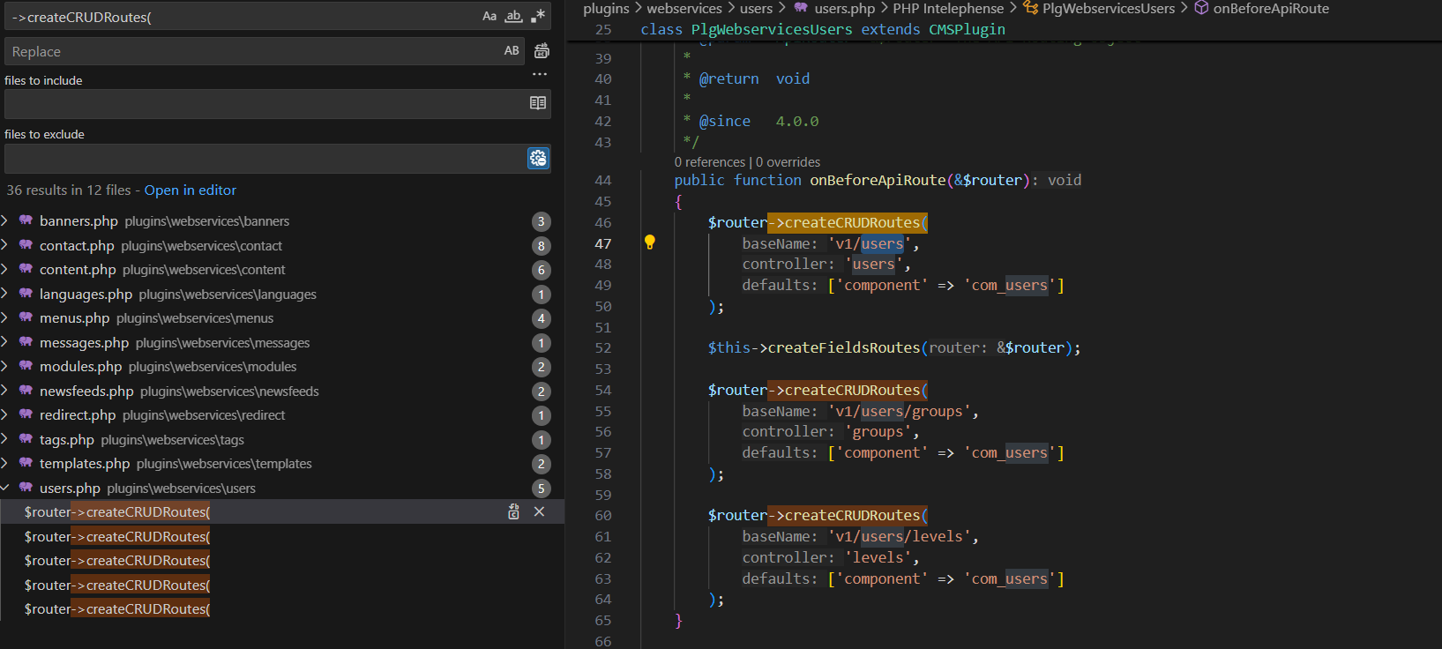Image resolution: width=1442 pixels, height=649 pixels.
Task: Click the files to include field
Action: coord(265,103)
